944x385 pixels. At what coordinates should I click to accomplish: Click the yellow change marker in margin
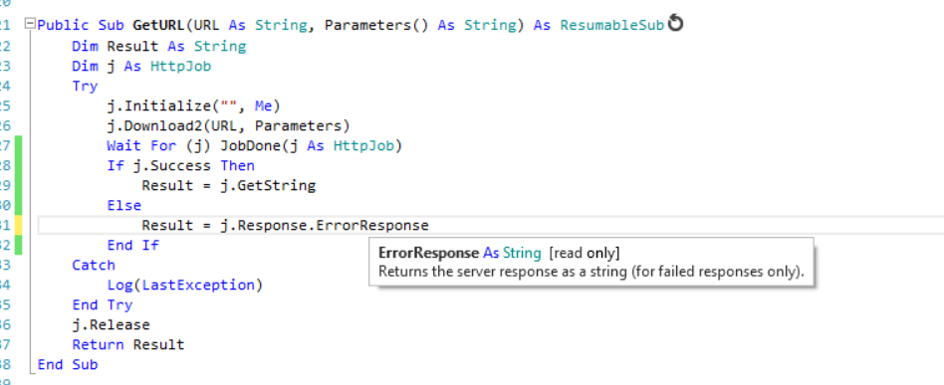tap(19, 226)
